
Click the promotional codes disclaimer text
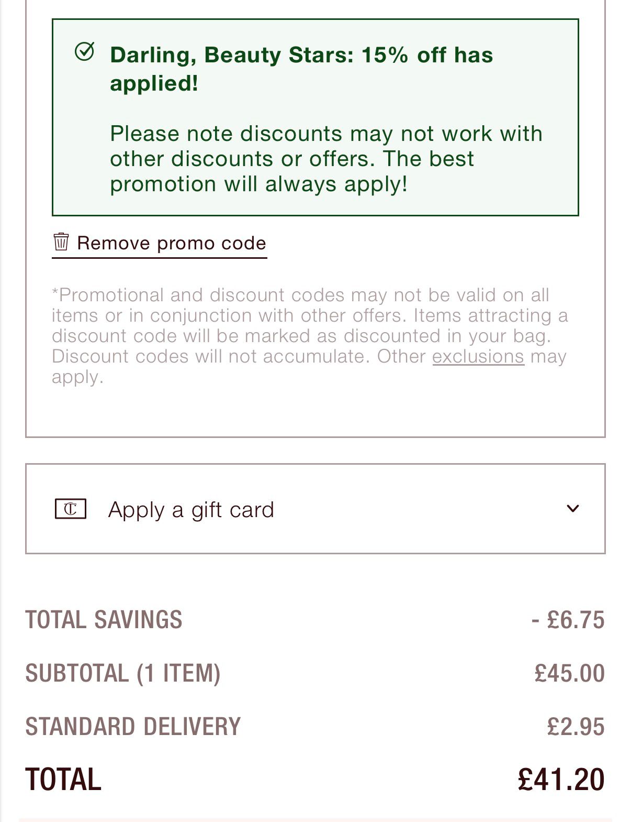(309, 335)
